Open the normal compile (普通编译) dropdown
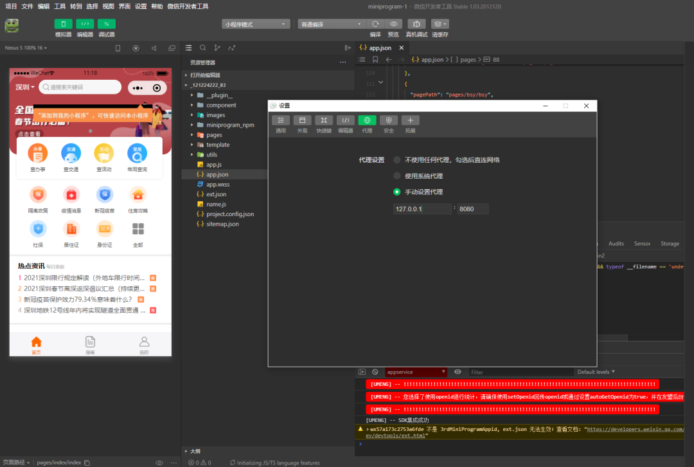The image size is (694, 467). pyautogui.click(x=331, y=24)
